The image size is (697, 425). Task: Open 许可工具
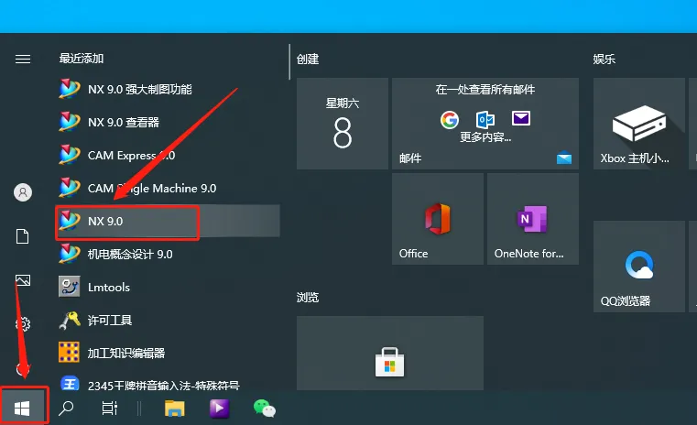167,320
